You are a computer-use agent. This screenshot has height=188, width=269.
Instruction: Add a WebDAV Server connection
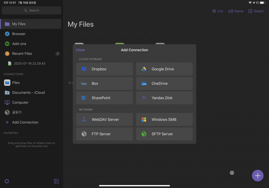(104, 119)
